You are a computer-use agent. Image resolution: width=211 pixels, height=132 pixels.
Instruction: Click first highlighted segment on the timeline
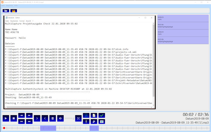point(48,128)
